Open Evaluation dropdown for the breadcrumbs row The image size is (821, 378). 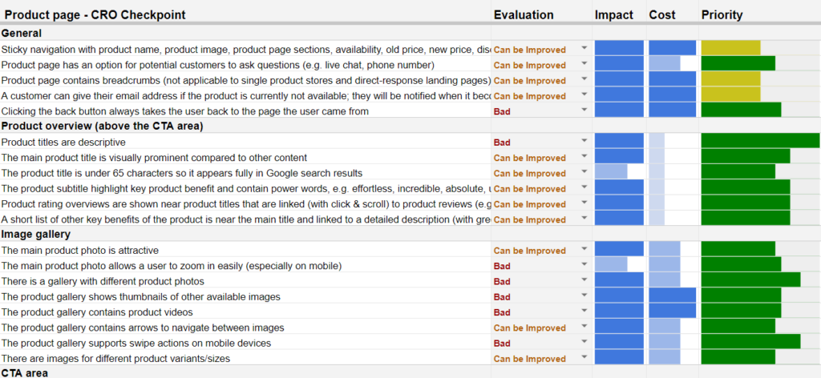pyautogui.click(x=584, y=80)
